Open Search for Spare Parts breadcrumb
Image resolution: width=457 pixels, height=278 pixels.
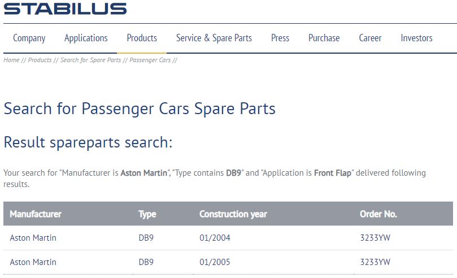90,60
